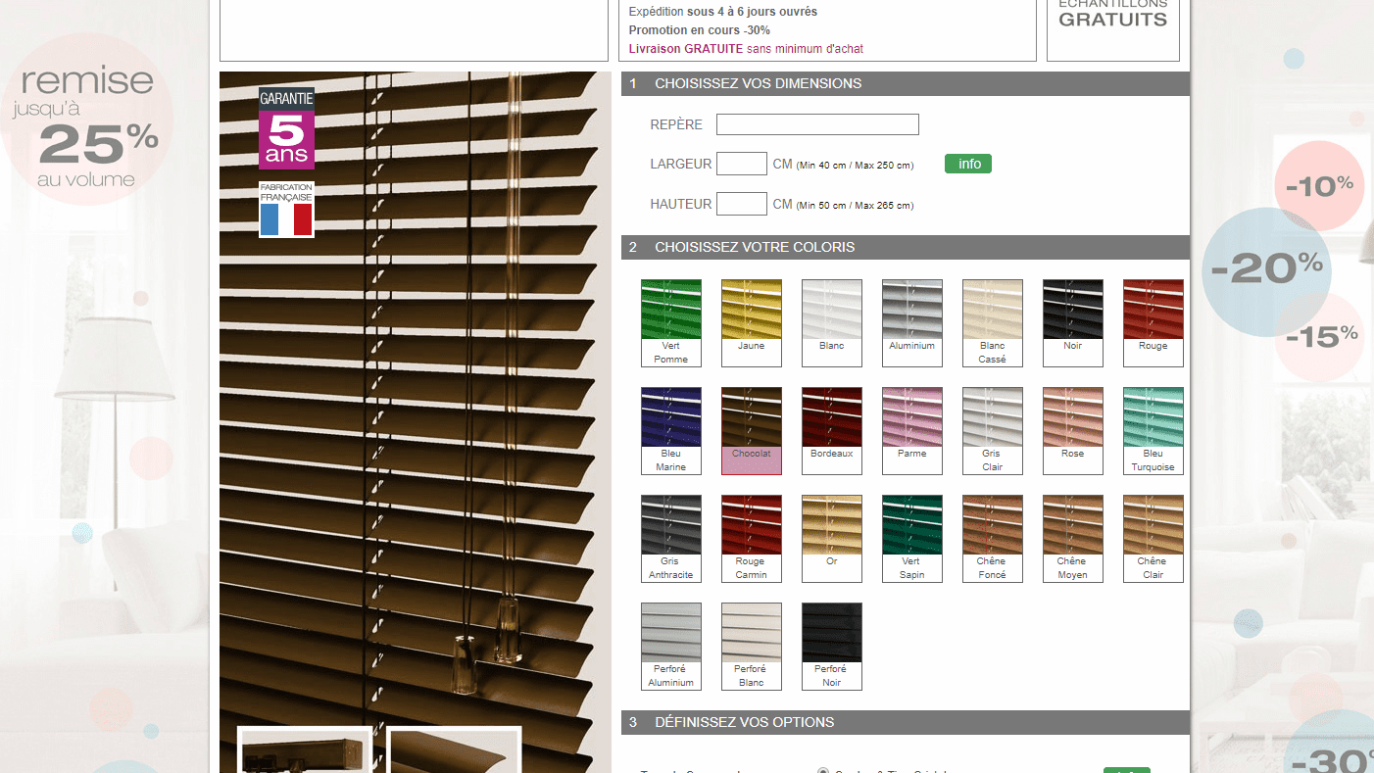Click the -20% discount bubble
Screen dimensions: 1374x773
click(x=1266, y=271)
